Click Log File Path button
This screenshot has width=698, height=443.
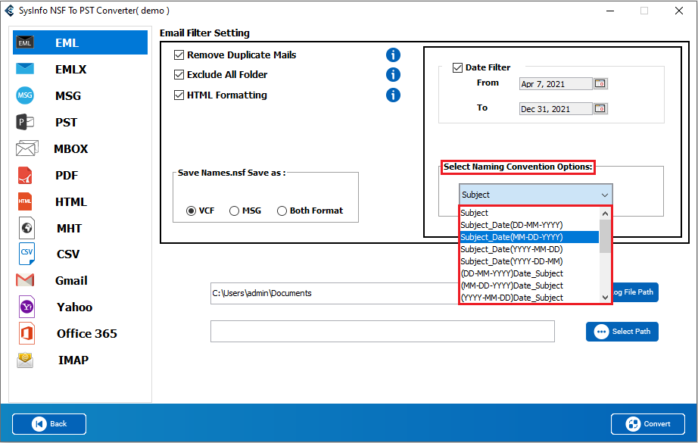coord(635,292)
